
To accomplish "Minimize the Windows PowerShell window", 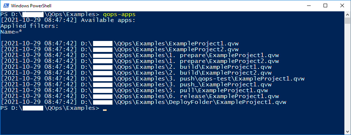I will coord(309,5).
